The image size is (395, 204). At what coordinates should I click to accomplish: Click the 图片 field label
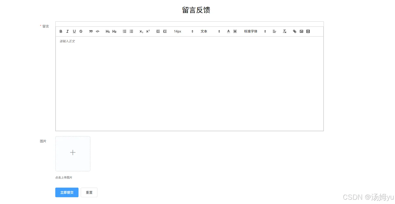pyautogui.click(x=43, y=141)
